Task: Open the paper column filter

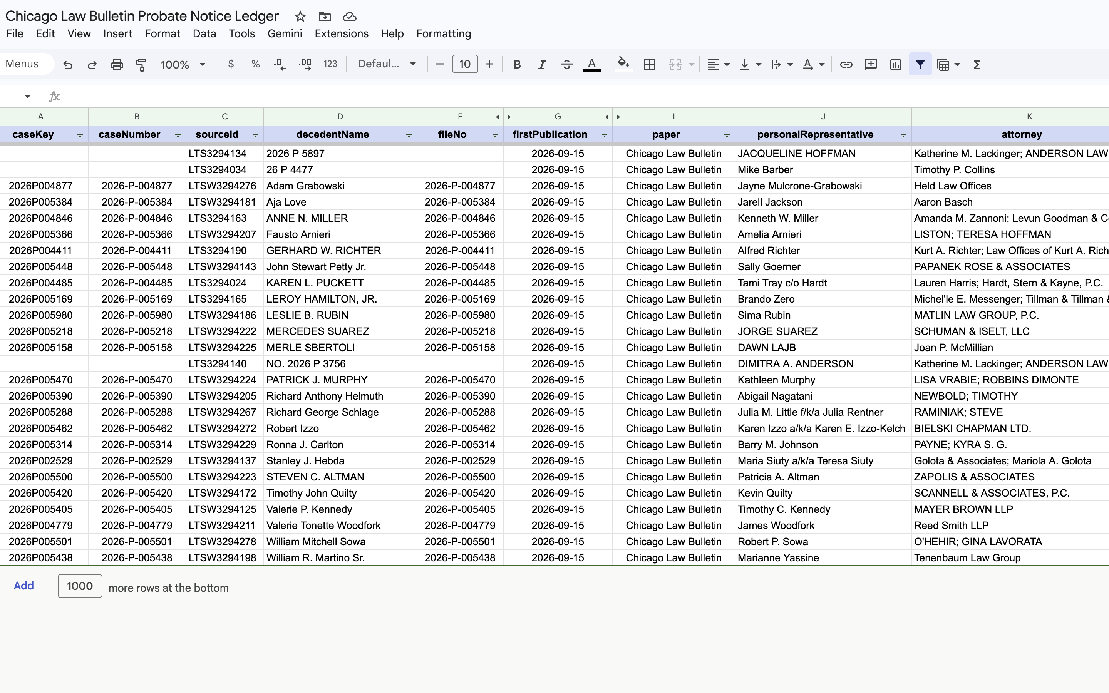Action: coord(727,134)
